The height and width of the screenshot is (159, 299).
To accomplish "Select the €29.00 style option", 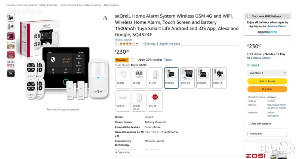I will click(x=123, y=78).
